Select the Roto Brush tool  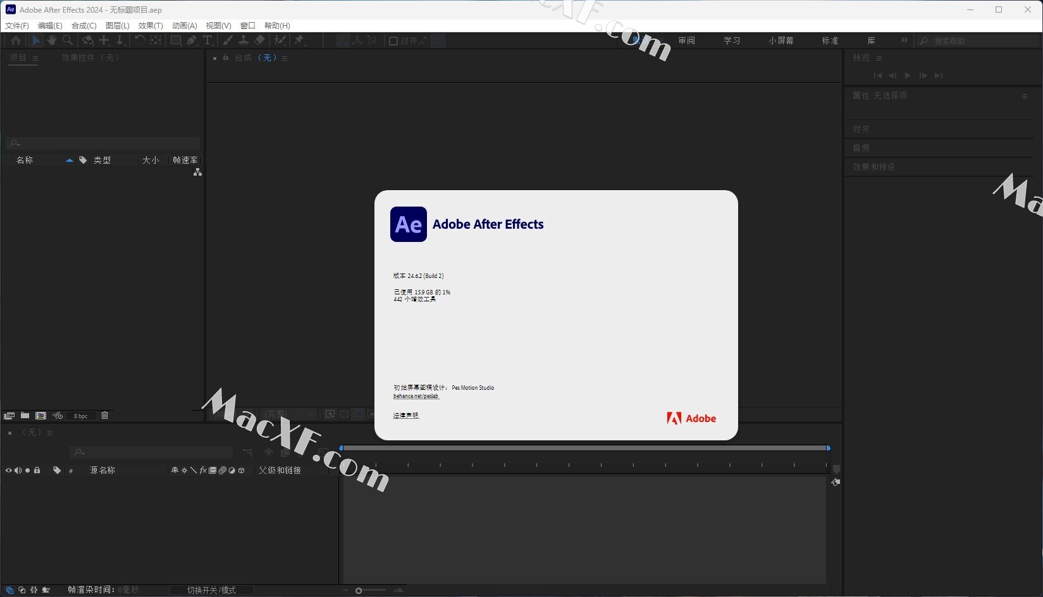pyautogui.click(x=280, y=40)
